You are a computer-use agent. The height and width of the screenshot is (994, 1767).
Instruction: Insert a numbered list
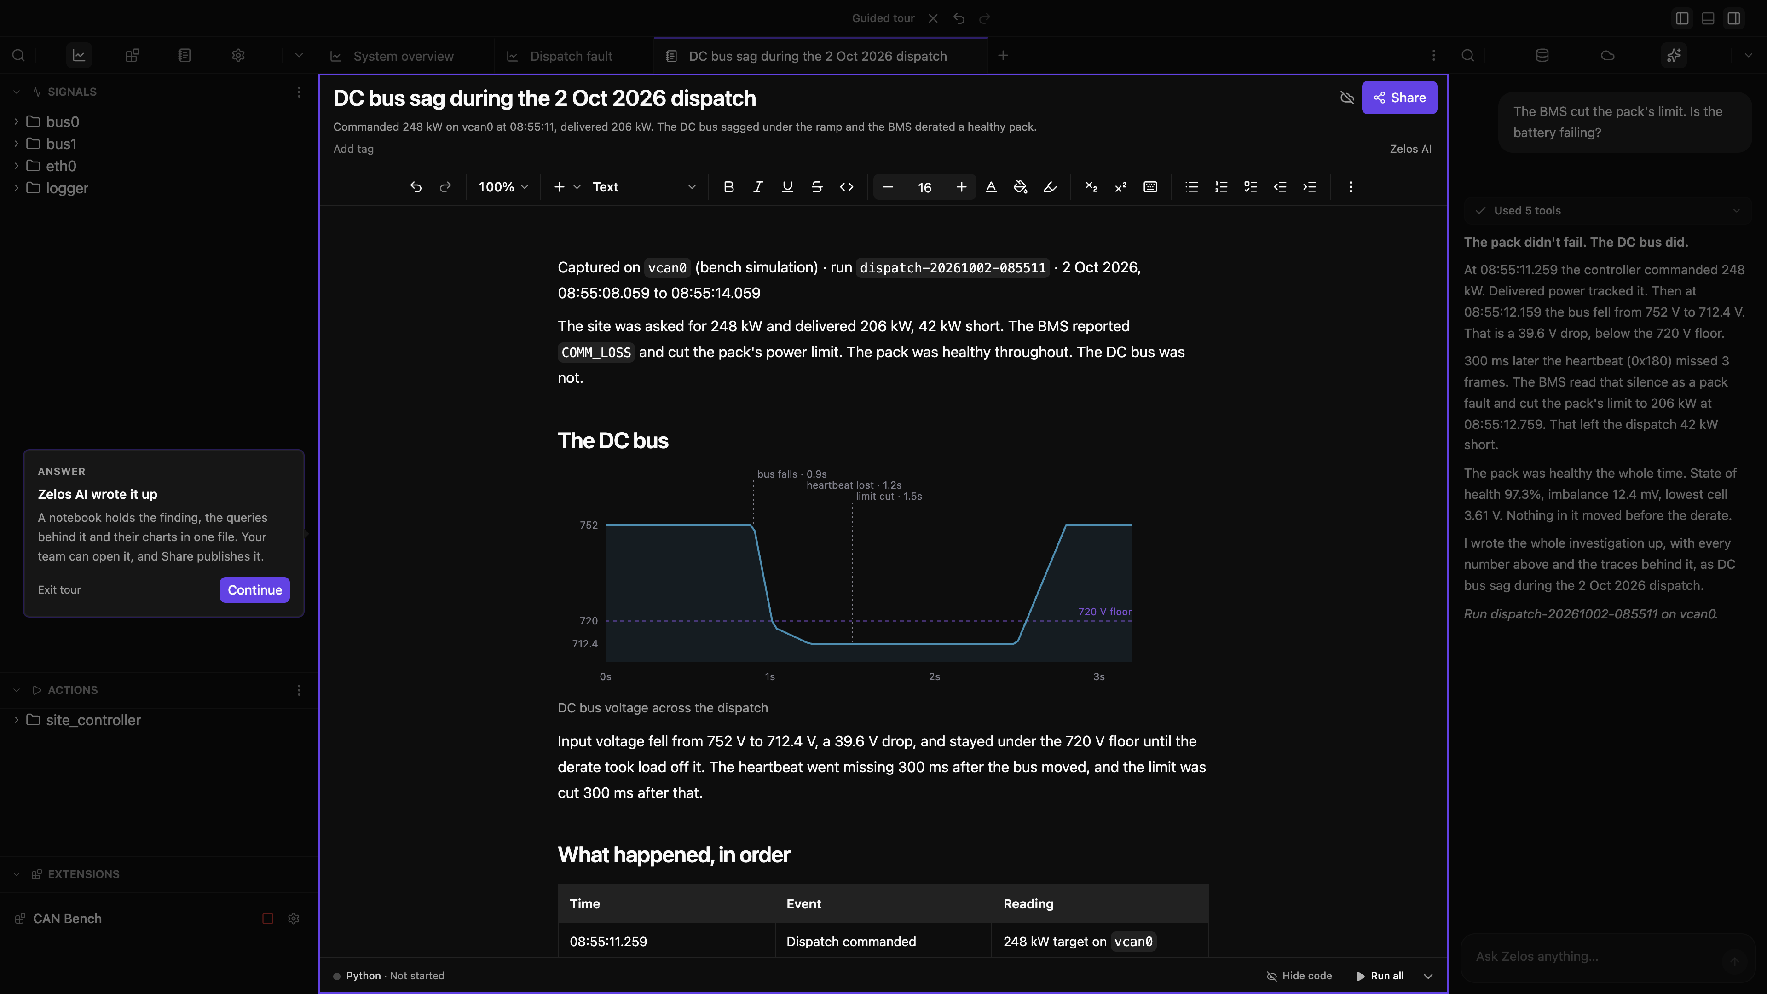pyautogui.click(x=1221, y=186)
